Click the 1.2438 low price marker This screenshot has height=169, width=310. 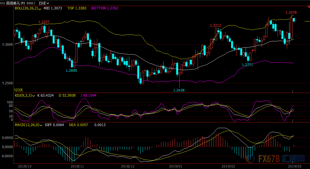[x=179, y=90]
